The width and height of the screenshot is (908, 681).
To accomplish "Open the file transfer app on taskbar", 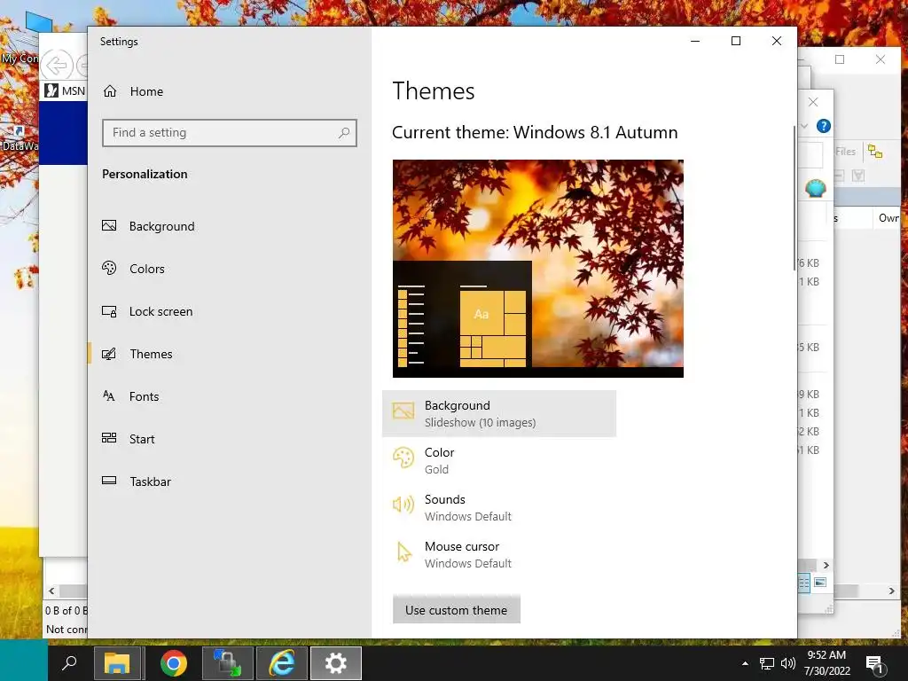I will tap(227, 663).
